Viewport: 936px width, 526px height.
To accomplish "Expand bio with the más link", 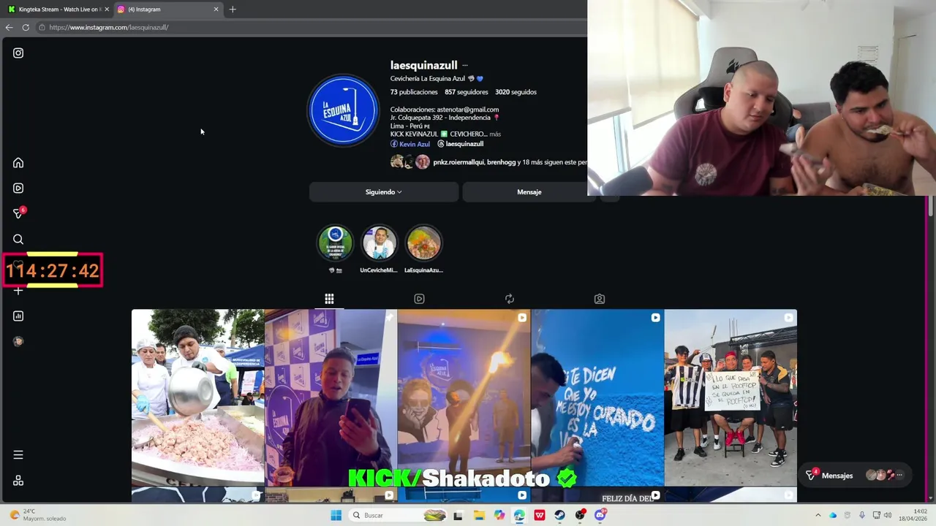I will (495, 134).
